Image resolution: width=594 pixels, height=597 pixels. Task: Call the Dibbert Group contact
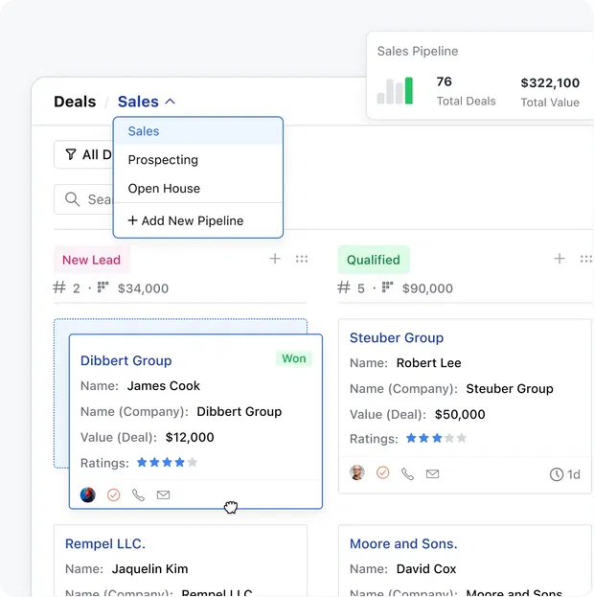click(x=138, y=494)
